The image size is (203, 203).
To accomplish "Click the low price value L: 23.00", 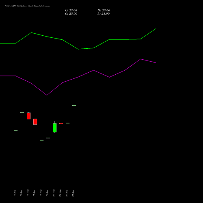I will pyautogui.click(x=104, y=13).
